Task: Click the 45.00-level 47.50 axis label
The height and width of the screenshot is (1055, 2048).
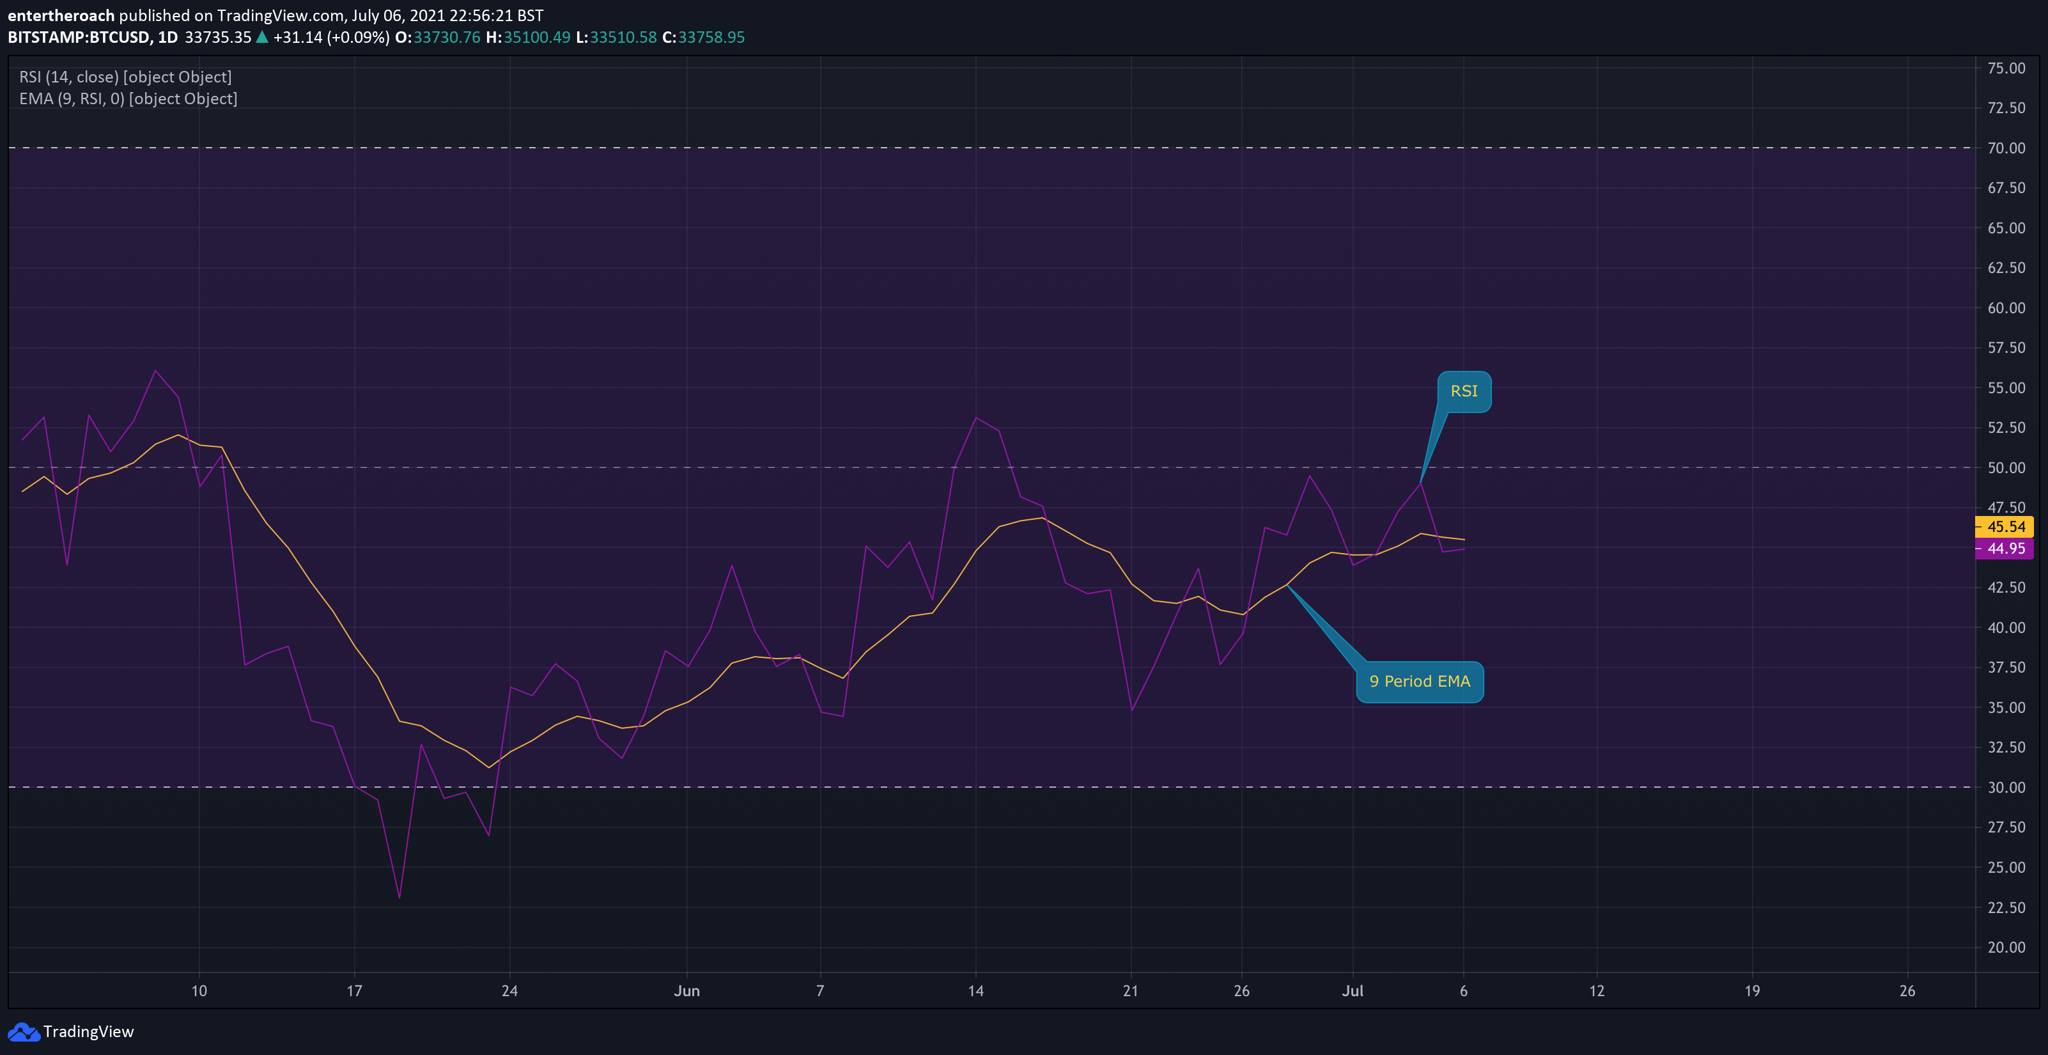Action: pos(2006,507)
